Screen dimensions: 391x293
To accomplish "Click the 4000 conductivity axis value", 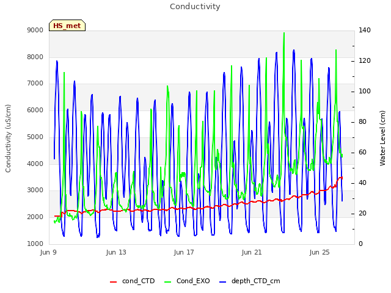I will [35, 164].
